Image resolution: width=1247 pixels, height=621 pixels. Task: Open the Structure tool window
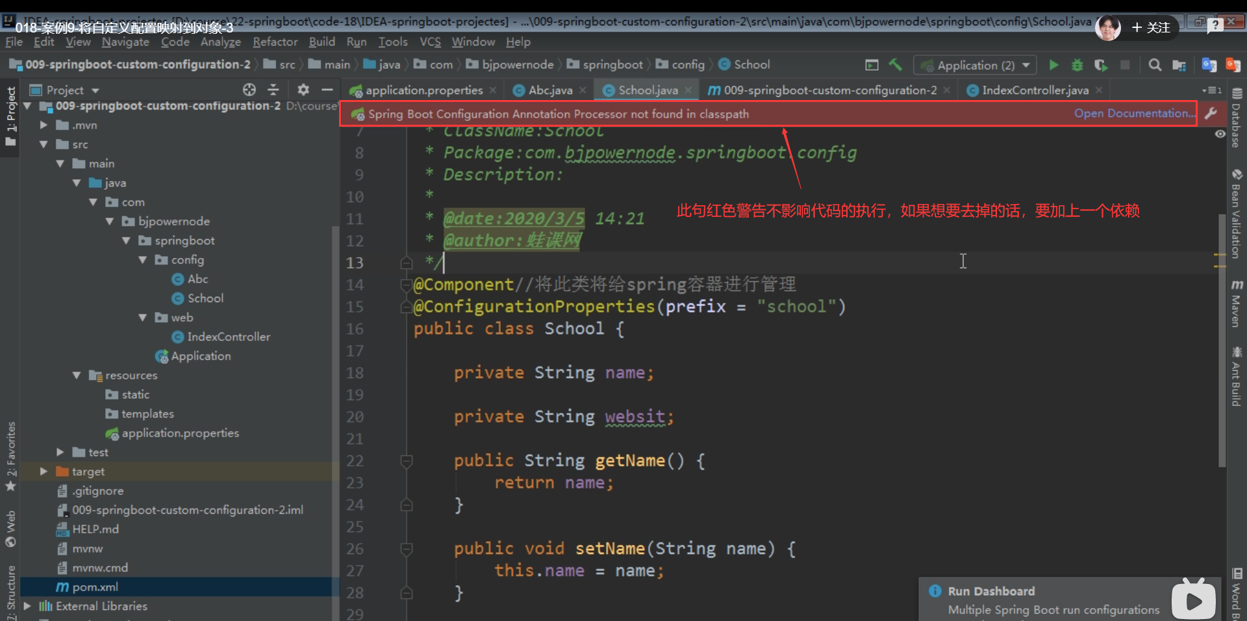[x=10, y=592]
